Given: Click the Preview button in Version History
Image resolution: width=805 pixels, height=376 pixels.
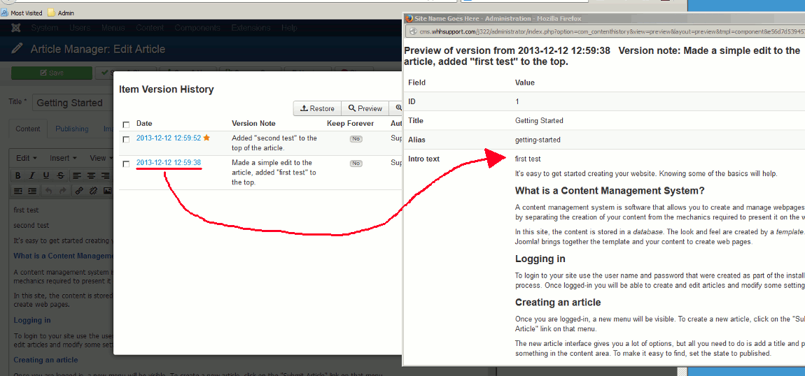Looking at the screenshot, I should [x=365, y=108].
